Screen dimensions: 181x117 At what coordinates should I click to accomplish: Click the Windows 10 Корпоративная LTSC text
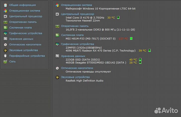(100, 9)
